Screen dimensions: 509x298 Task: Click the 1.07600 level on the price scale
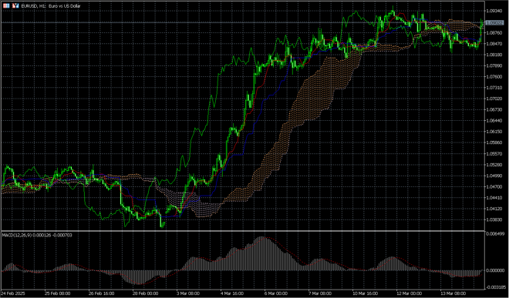[494, 77]
